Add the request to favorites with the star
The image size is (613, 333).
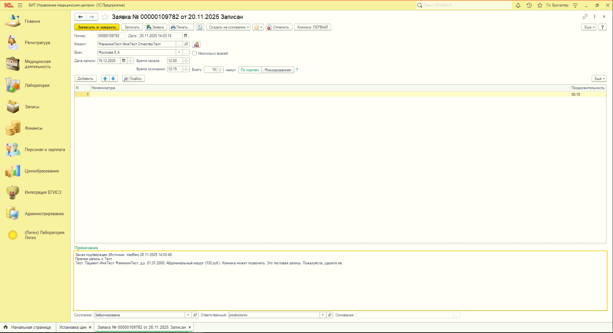105,17
